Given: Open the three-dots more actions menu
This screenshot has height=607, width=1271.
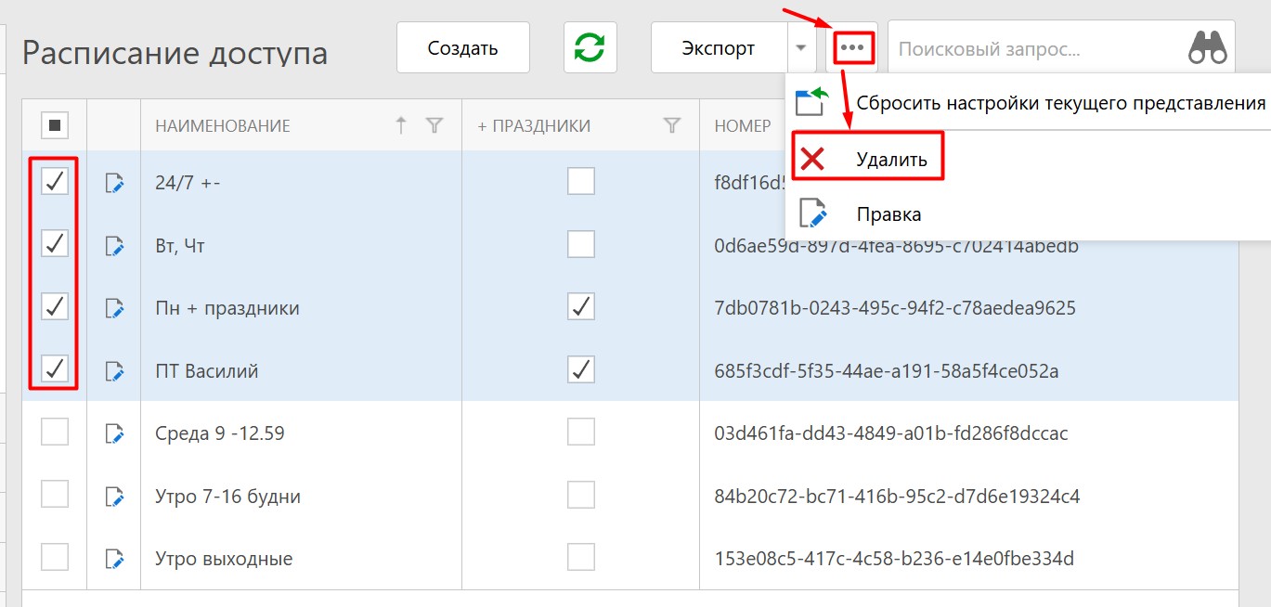Looking at the screenshot, I should tap(852, 47).
